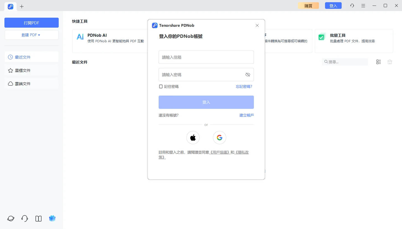Viewport: 402px width, 229px height.
Task: Expand the 創建 PDF dropdown
Action: [x=32, y=35]
